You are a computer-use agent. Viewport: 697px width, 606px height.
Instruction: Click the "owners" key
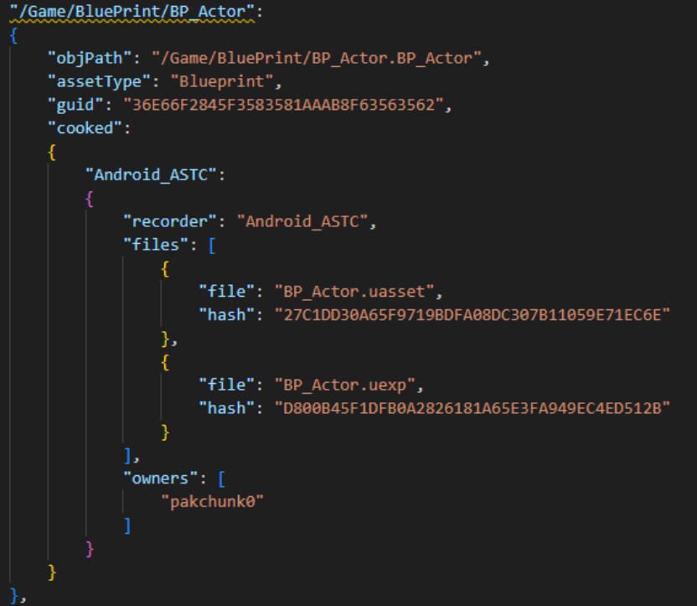[163, 479]
